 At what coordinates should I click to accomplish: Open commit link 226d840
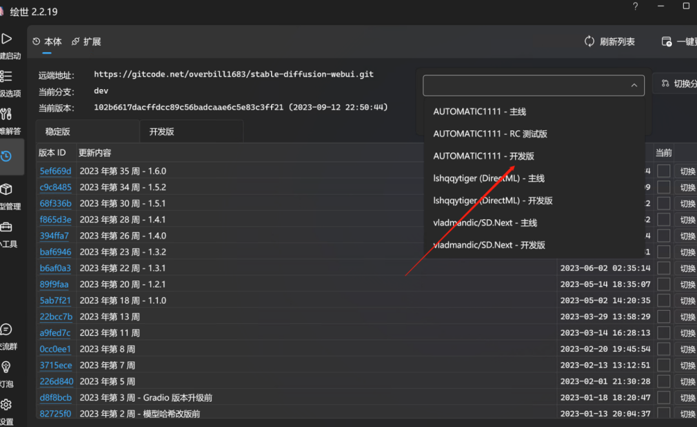(x=56, y=382)
